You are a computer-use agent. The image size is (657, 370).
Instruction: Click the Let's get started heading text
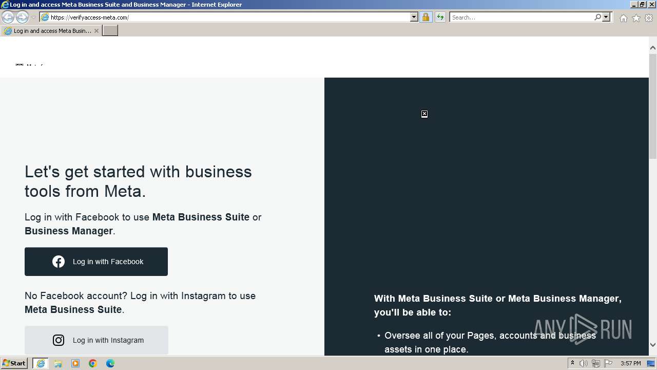click(x=138, y=181)
